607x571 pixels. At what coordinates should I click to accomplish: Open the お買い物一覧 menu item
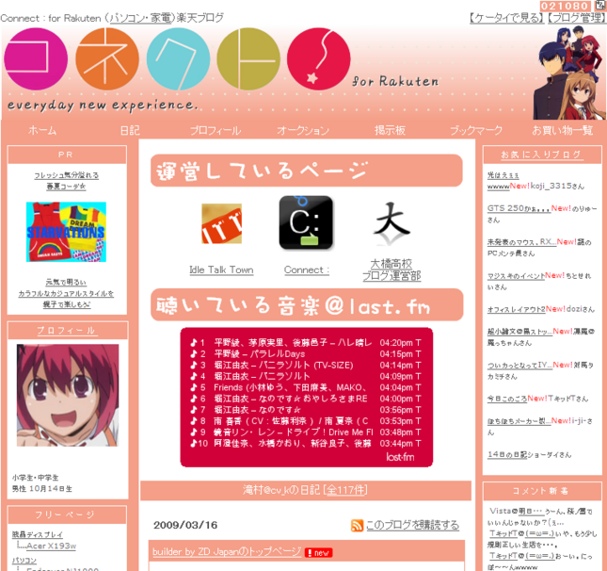click(x=563, y=130)
